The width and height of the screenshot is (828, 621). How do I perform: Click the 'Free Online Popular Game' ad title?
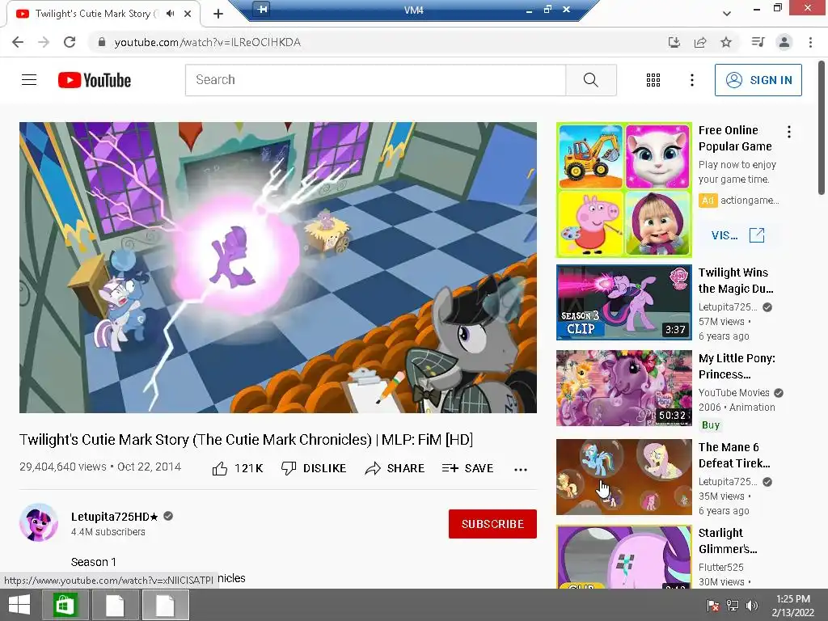(x=735, y=138)
